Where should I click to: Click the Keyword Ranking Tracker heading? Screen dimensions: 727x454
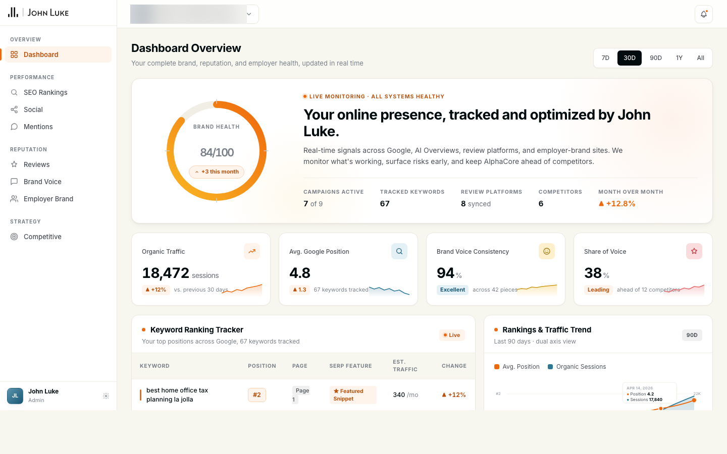point(197,330)
